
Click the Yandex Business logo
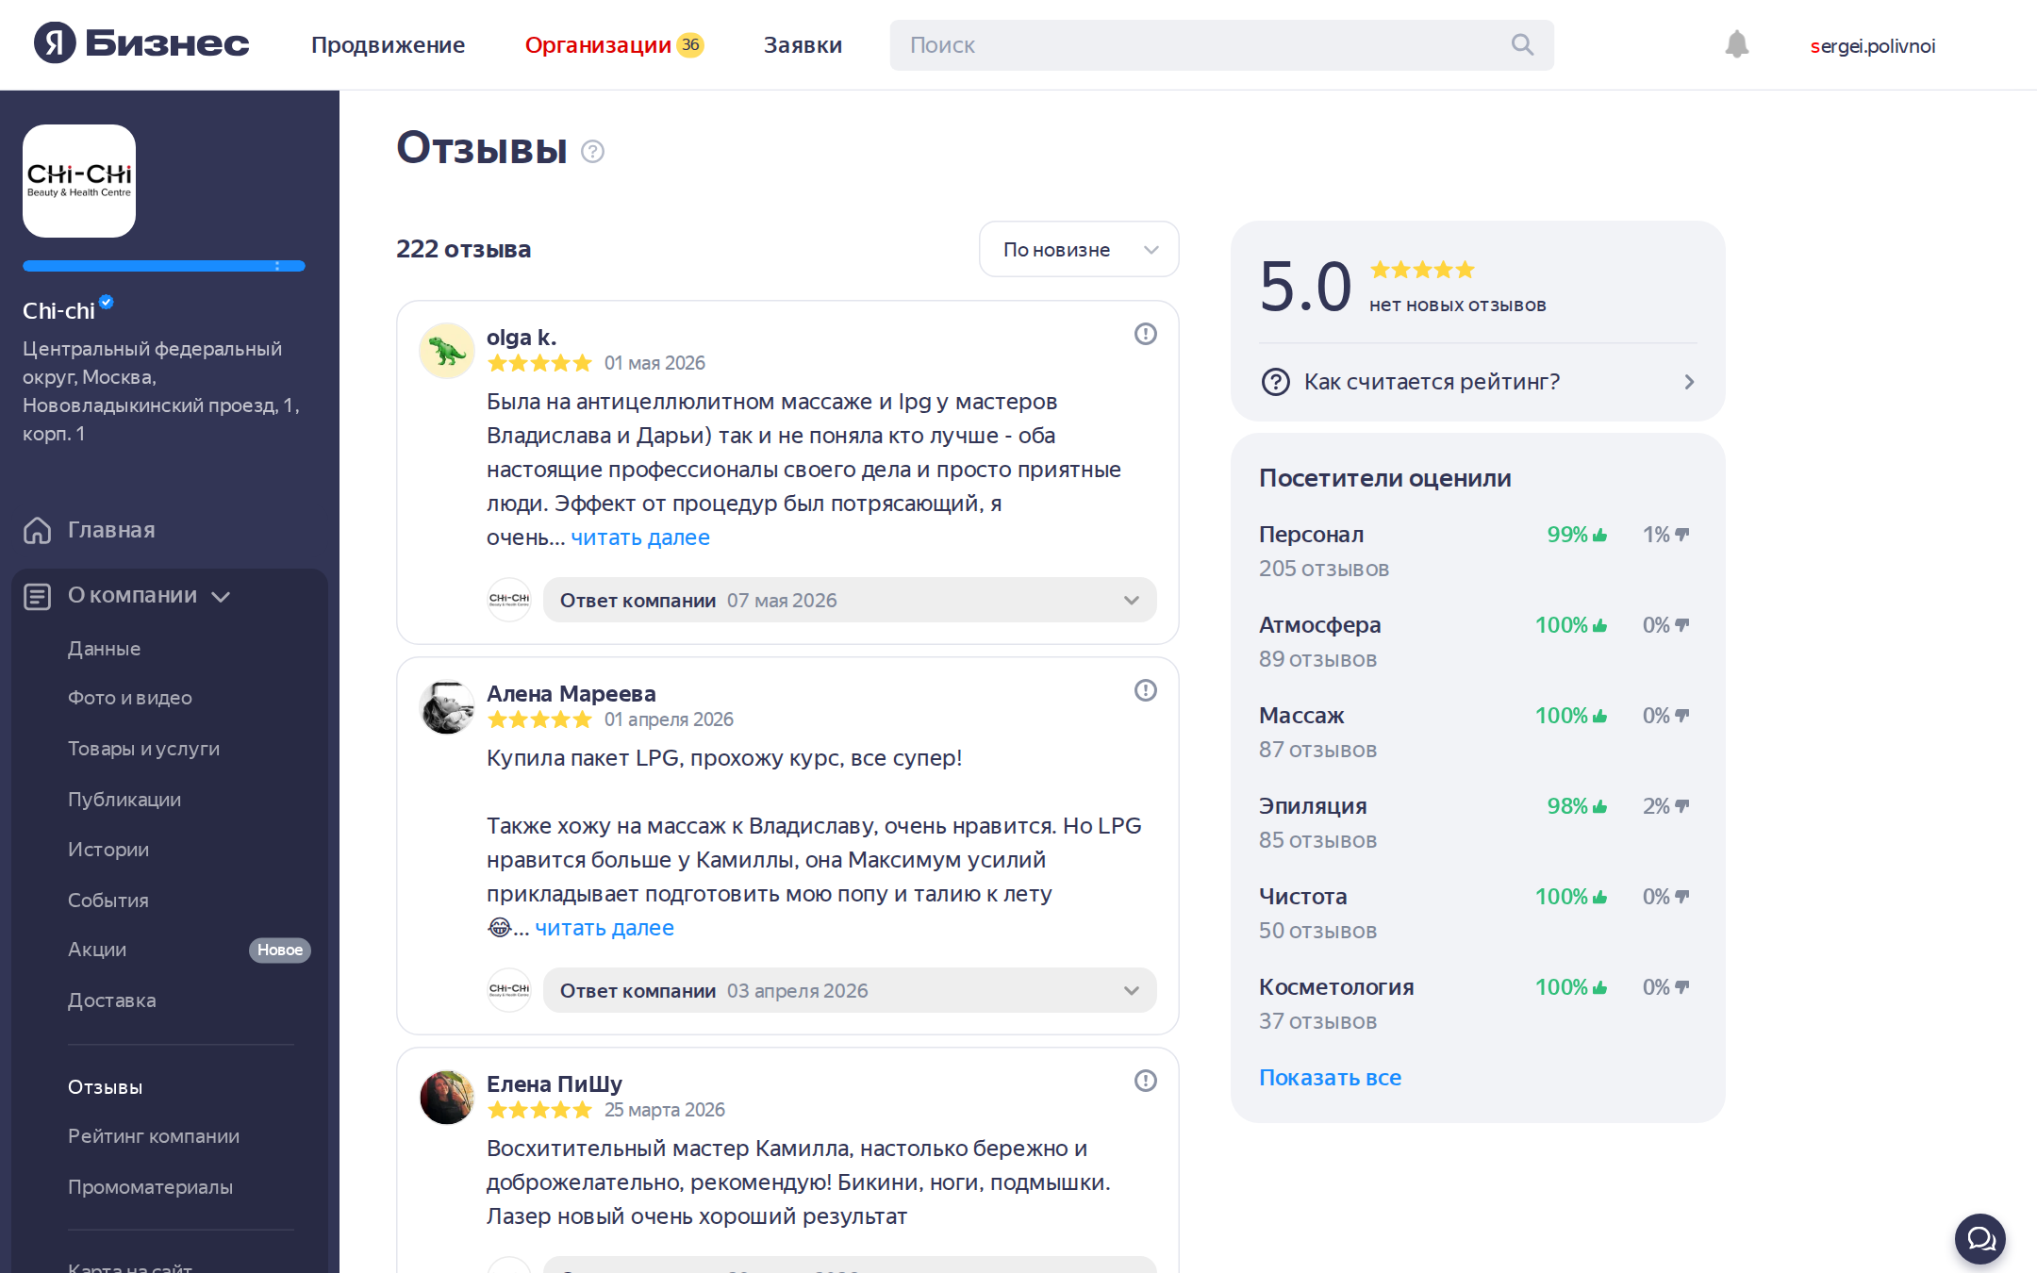point(141,43)
